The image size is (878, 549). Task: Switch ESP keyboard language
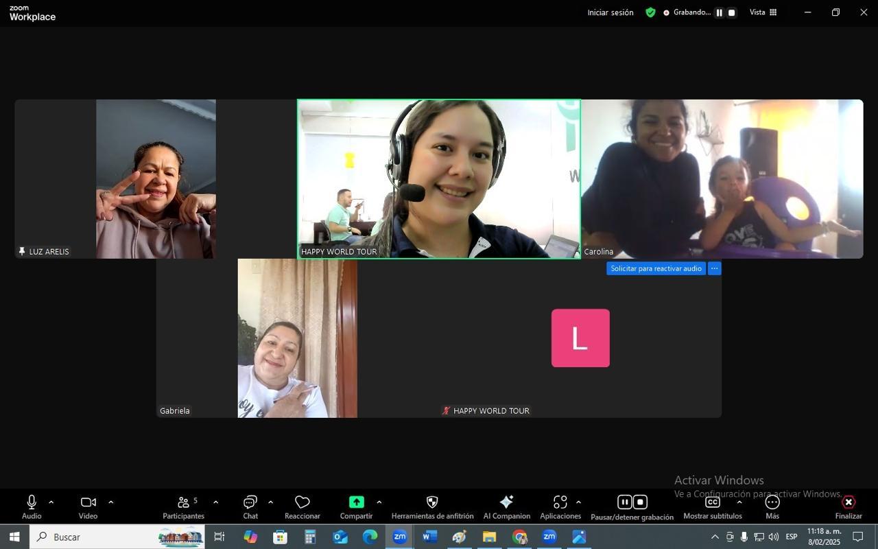click(x=792, y=537)
